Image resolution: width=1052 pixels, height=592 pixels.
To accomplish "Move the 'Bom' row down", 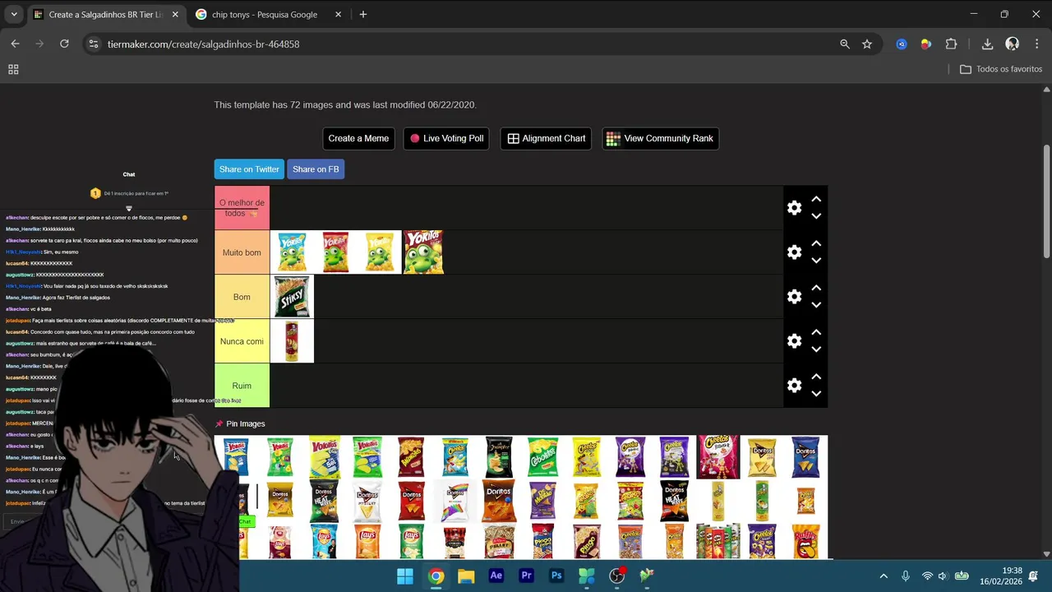I will coord(816,305).
